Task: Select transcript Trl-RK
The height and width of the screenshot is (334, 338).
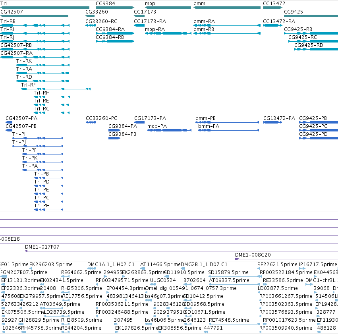Action: (x=43, y=65)
